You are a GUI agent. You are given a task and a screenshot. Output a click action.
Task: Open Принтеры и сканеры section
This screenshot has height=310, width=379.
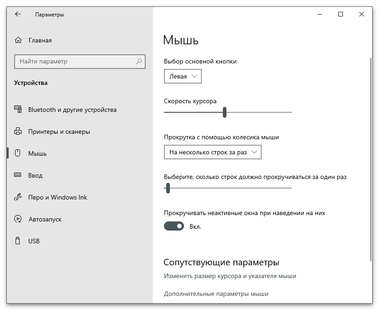pyautogui.click(x=59, y=131)
